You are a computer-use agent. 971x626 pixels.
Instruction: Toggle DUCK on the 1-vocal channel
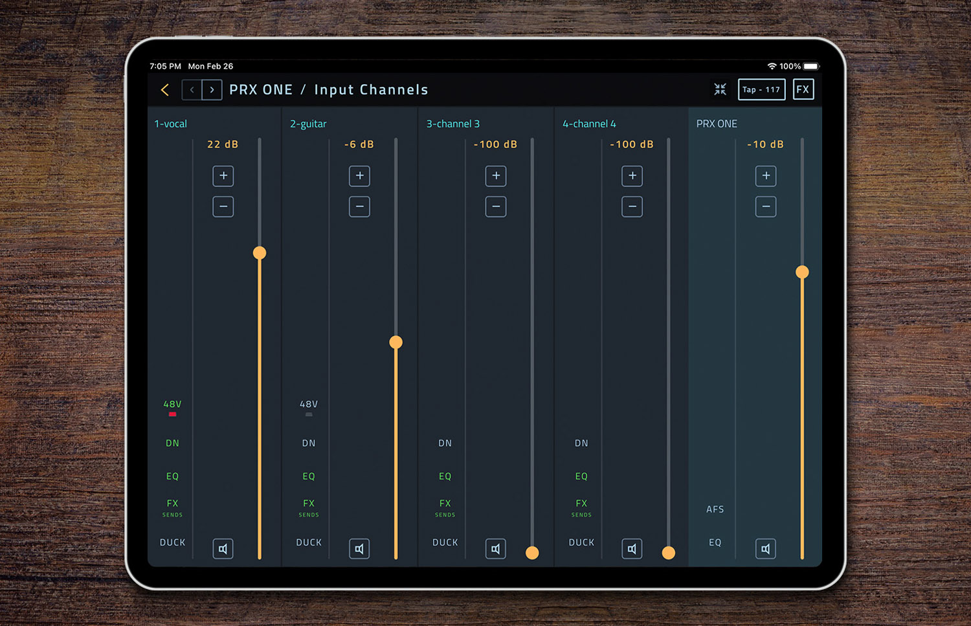172,542
